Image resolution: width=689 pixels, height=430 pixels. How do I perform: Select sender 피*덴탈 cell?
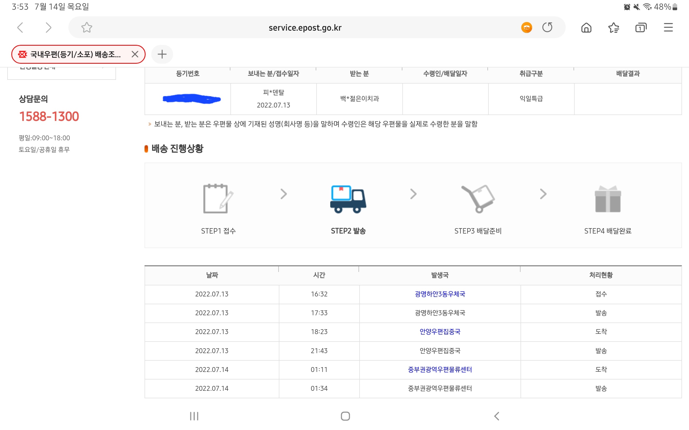pos(273,99)
